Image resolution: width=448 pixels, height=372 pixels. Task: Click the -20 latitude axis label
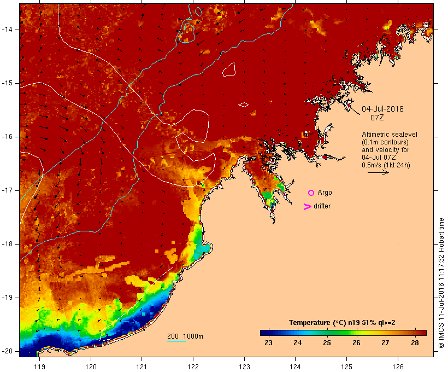(x=7, y=351)
